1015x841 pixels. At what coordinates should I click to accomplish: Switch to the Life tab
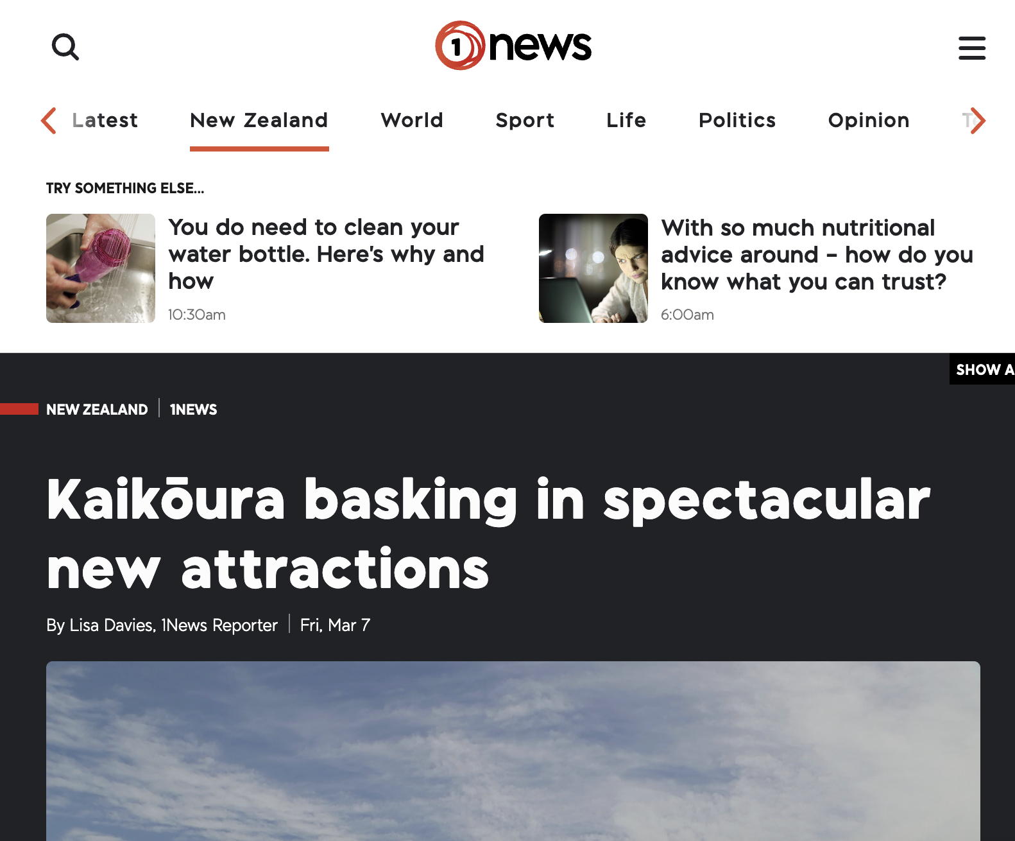(626, 120)
